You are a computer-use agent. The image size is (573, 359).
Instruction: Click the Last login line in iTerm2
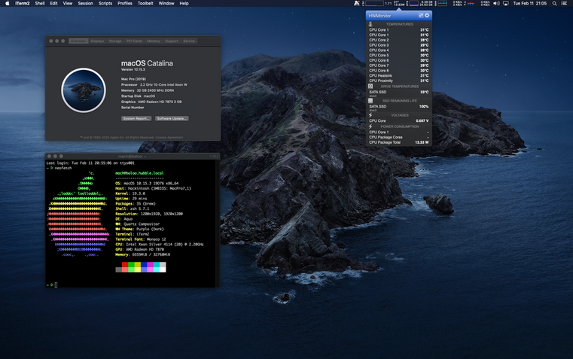click(90, 163)
